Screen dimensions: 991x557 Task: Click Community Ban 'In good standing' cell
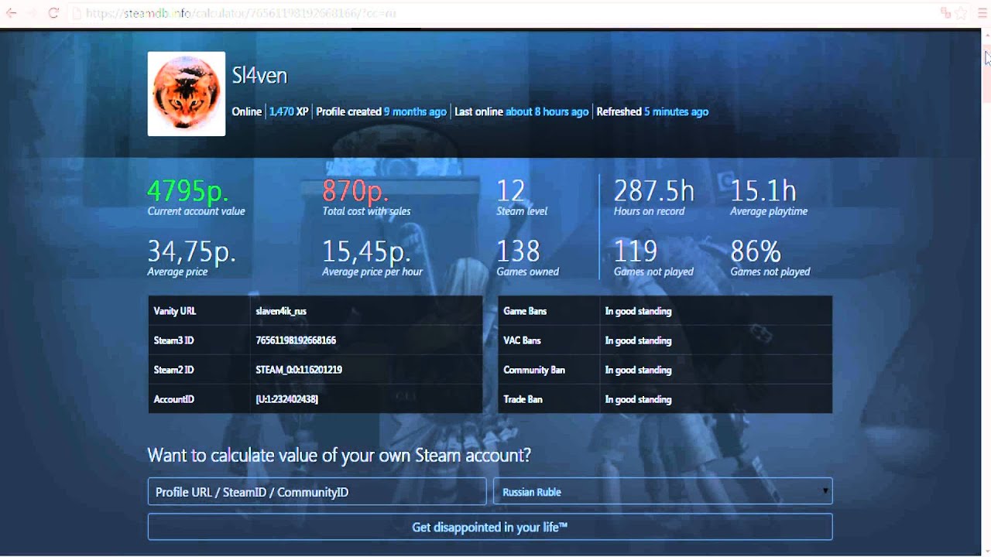(716, 370)
